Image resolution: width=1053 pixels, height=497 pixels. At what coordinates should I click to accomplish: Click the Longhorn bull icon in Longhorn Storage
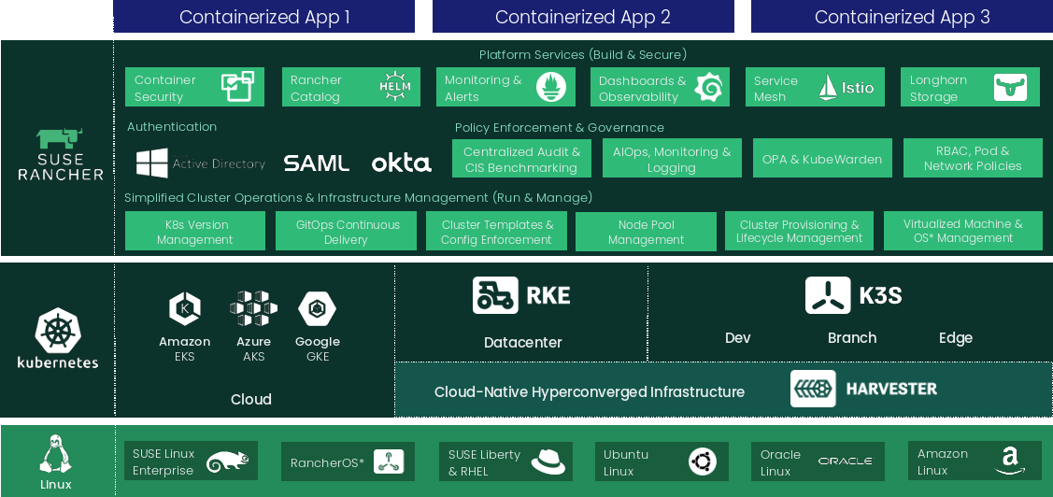pyautogui.click(x=1010, y=88)
